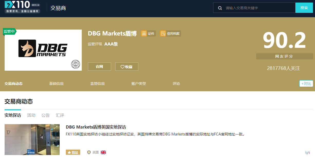Click the UK flag icon
The width and height of the screenshot is (315, 164).
point(103,152)
